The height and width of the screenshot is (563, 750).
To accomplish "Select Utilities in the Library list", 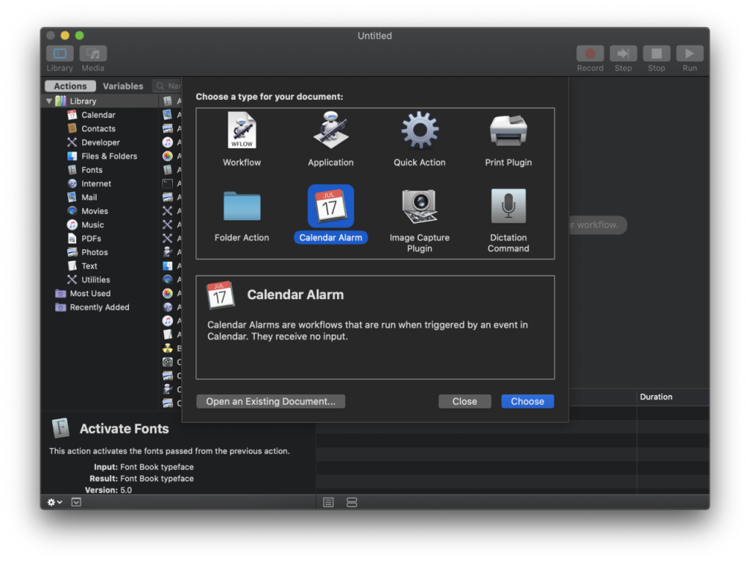I will point(96,279).
